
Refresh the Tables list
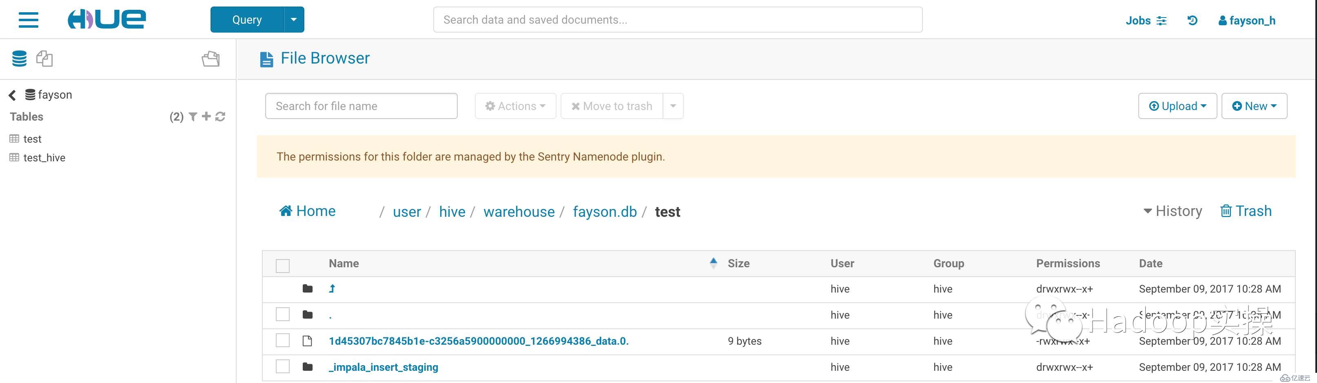tap(220, 117)
